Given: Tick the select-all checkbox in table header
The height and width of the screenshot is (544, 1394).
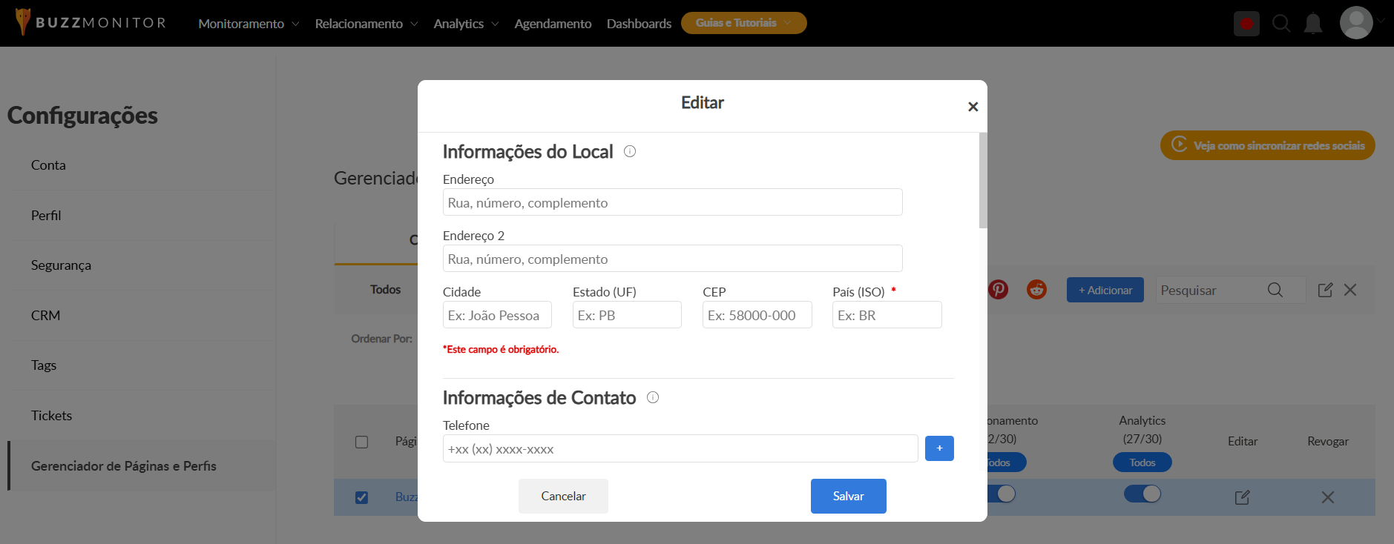Looking at the screenshot, I should pyautogui.click(x=361, y=442).
